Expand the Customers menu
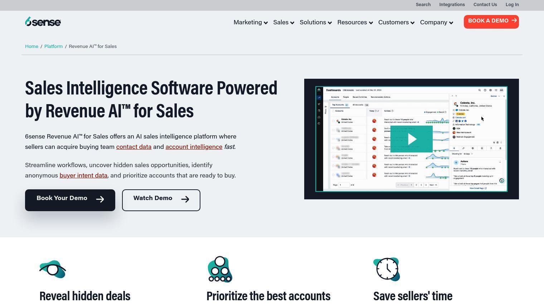Image resolution: width=544 pixels, height=306 pixels. [x=396, y=22]
